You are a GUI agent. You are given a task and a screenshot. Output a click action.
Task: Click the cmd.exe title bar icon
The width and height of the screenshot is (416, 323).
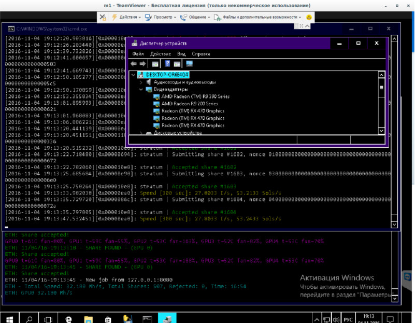[11, 29]
